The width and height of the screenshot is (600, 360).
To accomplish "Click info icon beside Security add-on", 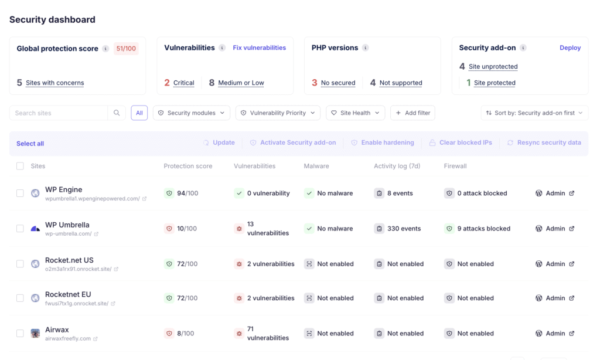I will tap(523, 48).
